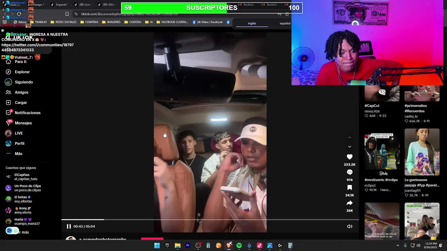Screen dimensions: 447x251
Task: Open Notificaciones panel
Action: [23, 113]
